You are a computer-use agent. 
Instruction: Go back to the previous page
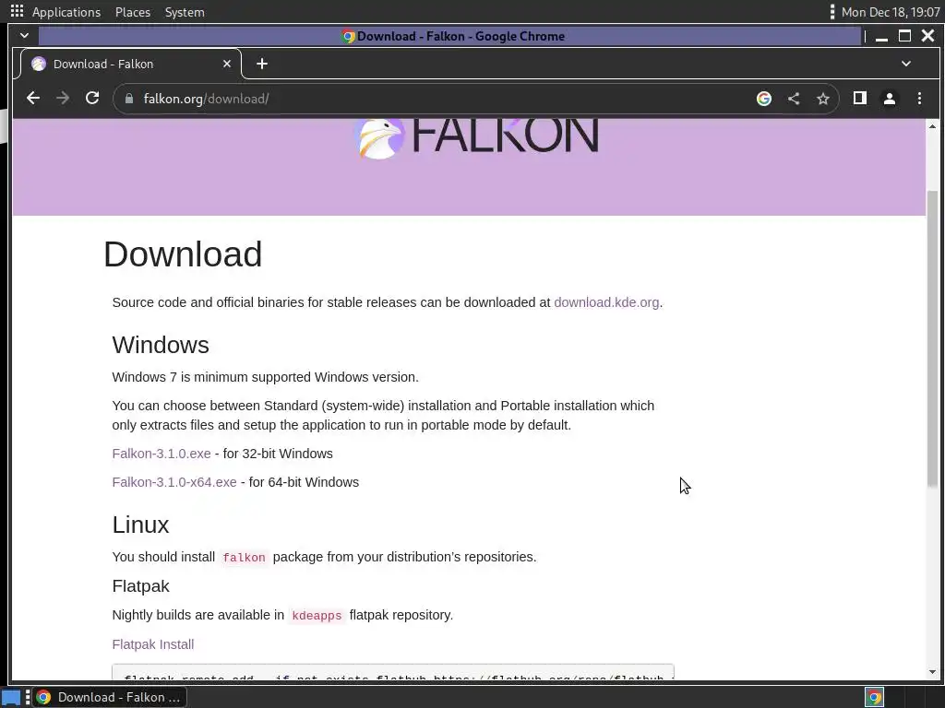[x=33, y=98]
